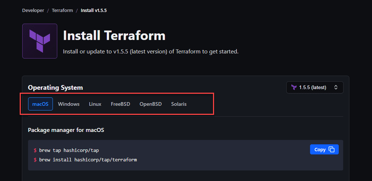Viewport: 372px width, 181px height.
Task: Open the Terraform breadcrumb link
Action: pos(62,11)
